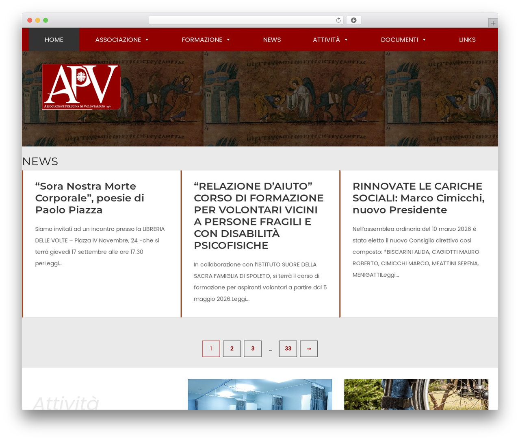Expand the DOCUMENTI dropdown arrow
520x441 pixels.
[424, 39]
